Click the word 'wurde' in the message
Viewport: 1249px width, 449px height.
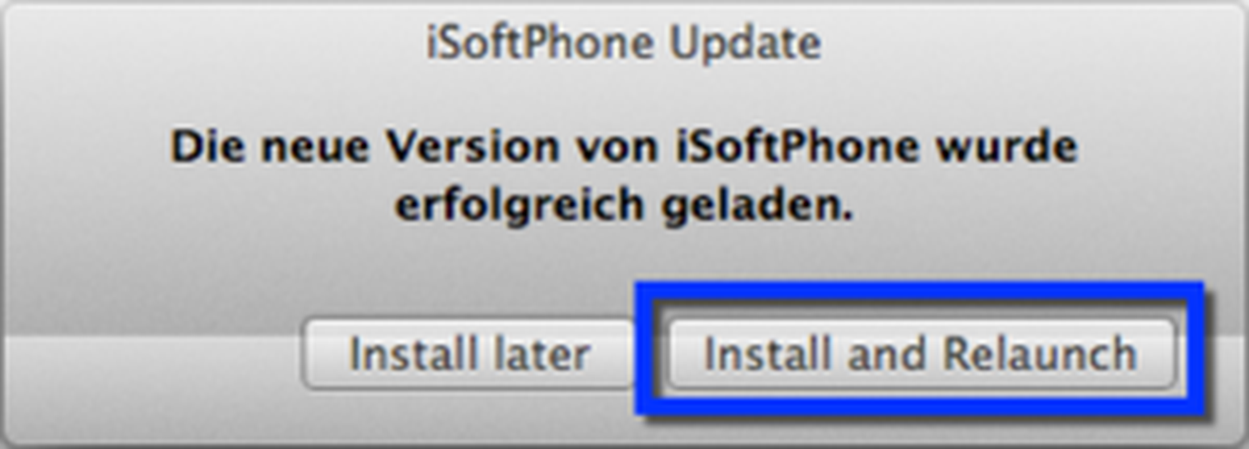point(1007,147)
